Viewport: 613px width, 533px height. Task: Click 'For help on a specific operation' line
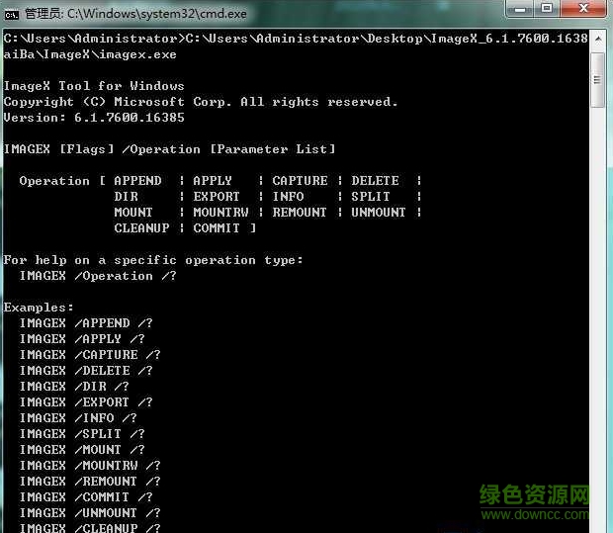tap(153, 260)
